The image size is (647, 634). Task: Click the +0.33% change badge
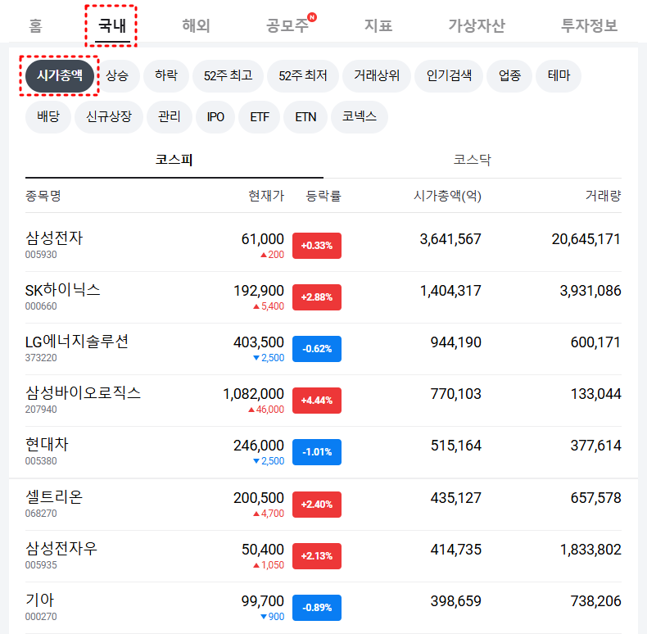tap(317, 246)
